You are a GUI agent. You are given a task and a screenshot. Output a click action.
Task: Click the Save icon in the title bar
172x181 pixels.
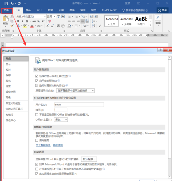(6, 3)
